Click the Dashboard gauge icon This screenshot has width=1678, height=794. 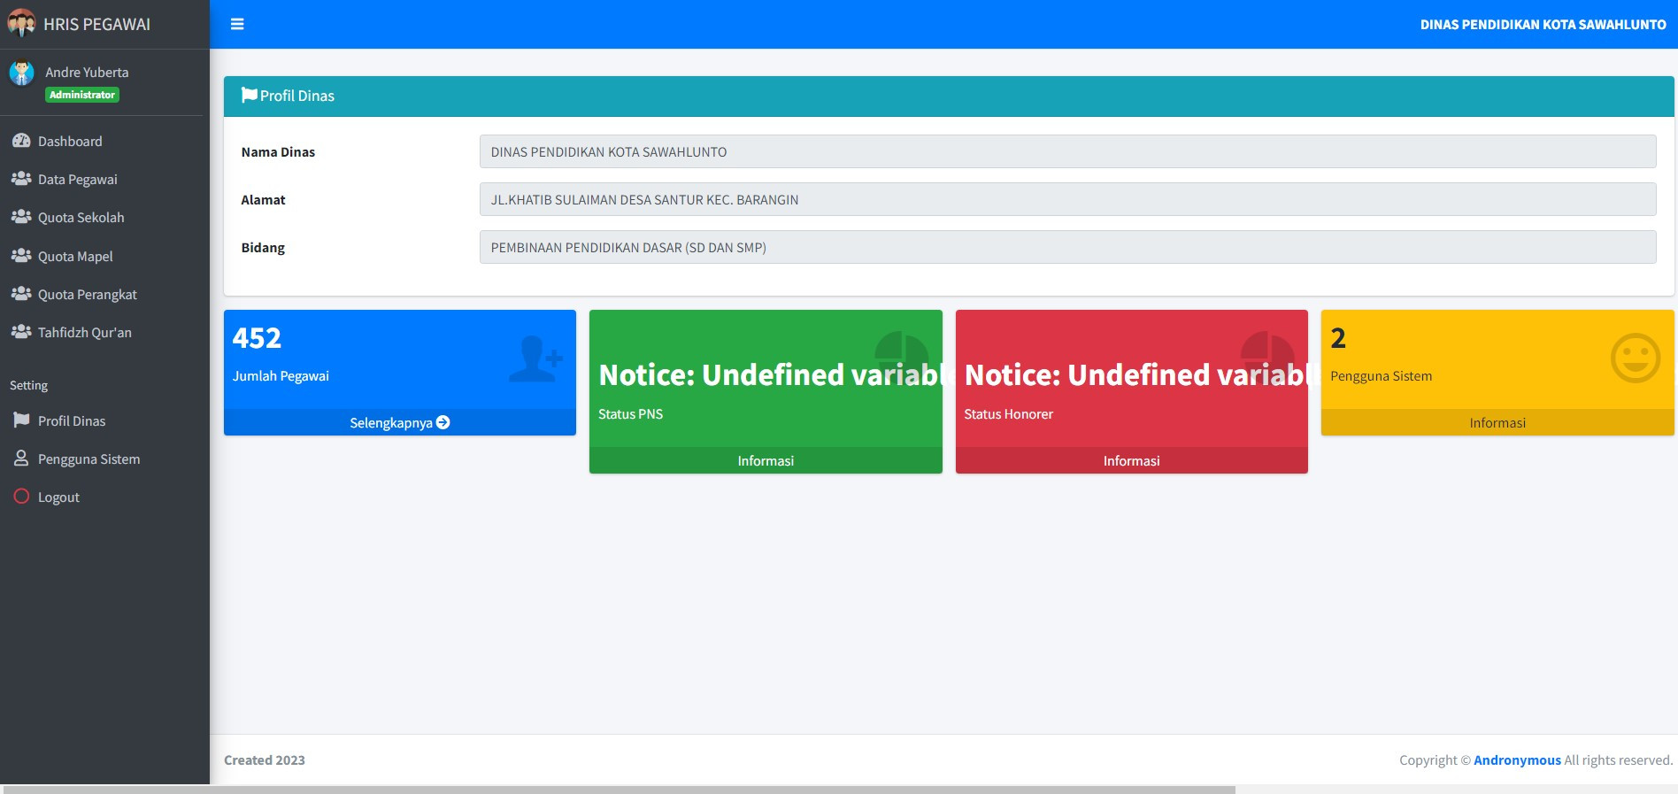click(21, 141)
